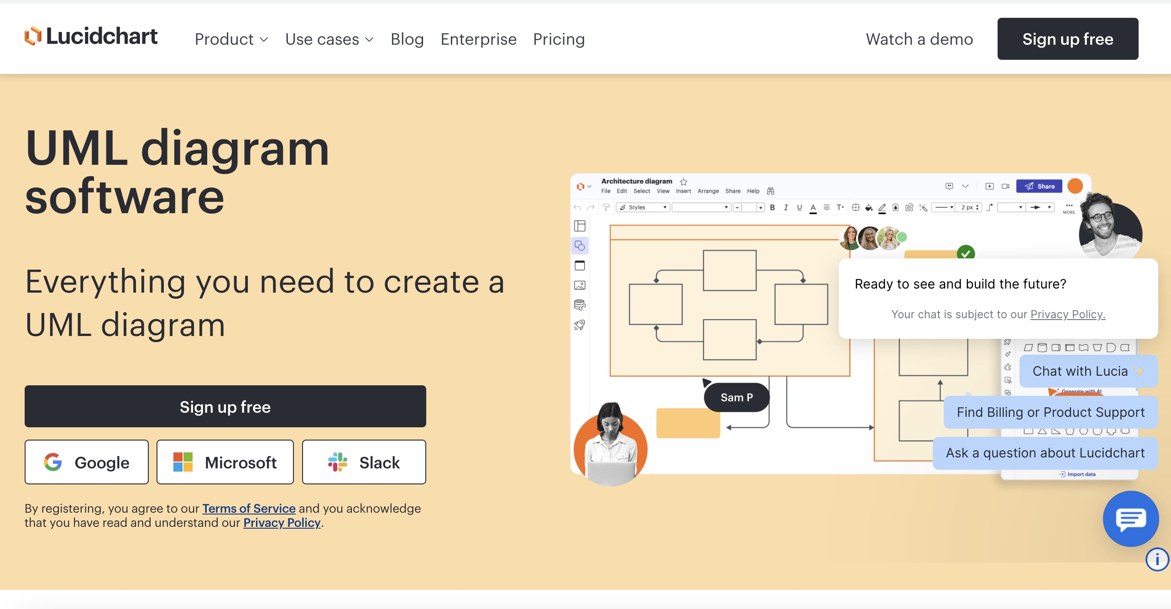Choose Find Billing or Product Support
Viewport: 1171px width, 609px height.
click(x=1050, y=412)
